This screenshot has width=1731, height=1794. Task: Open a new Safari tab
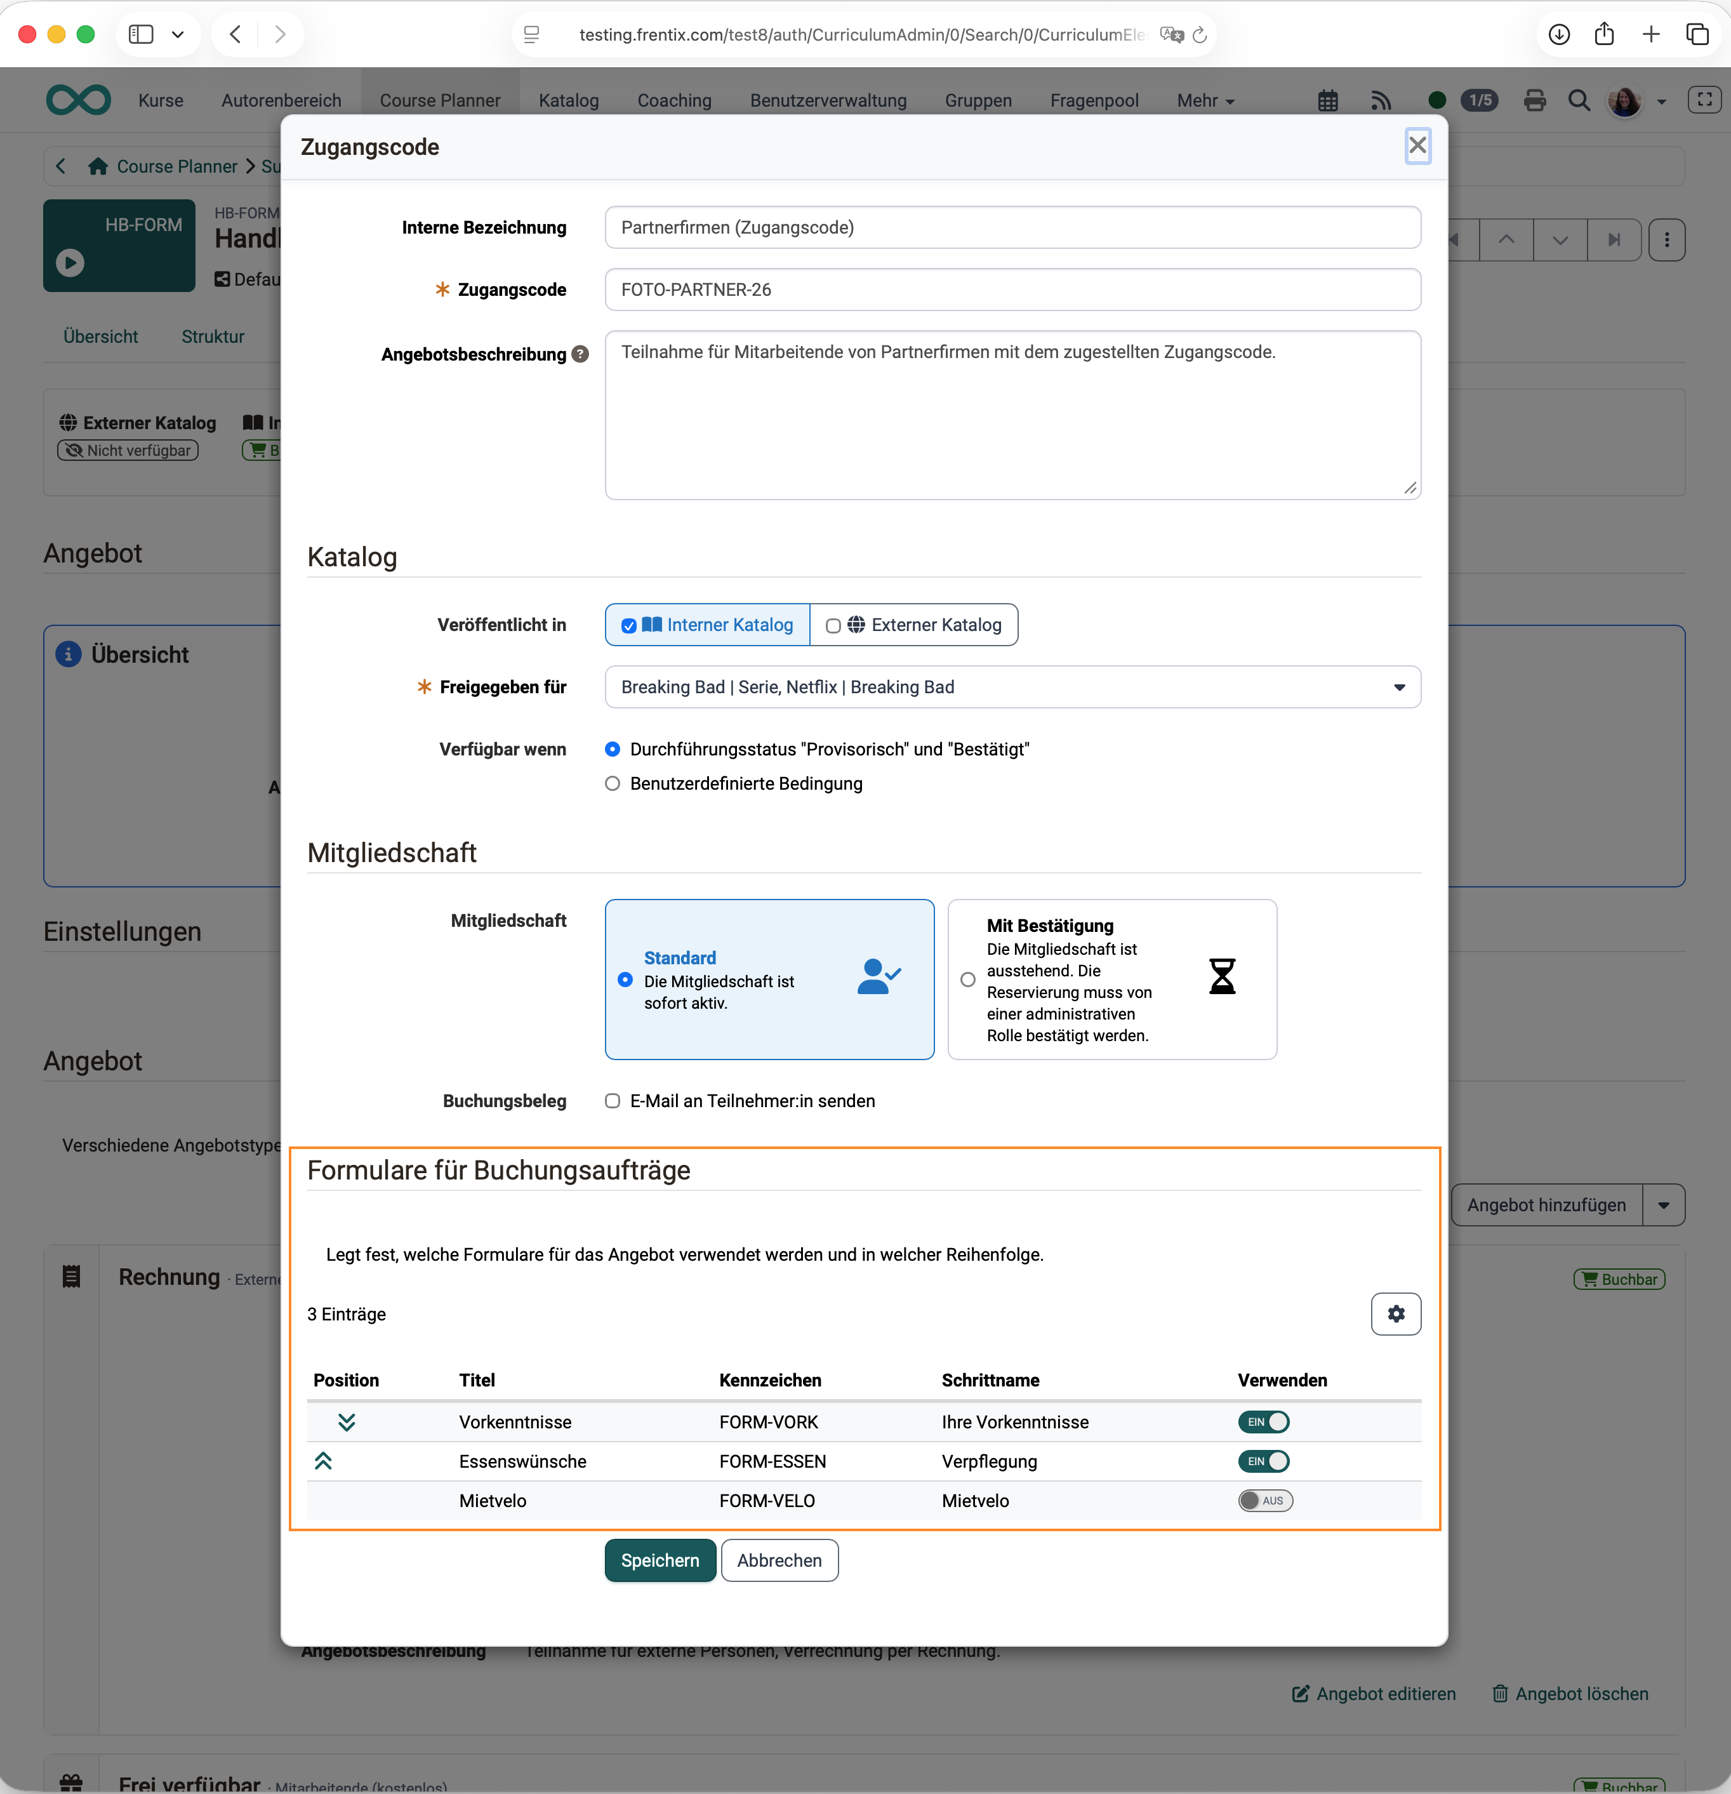pos(1650,35)
